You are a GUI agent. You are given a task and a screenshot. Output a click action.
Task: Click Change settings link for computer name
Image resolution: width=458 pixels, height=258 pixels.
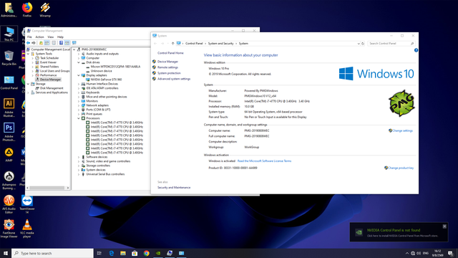click(x=402, y=130)
